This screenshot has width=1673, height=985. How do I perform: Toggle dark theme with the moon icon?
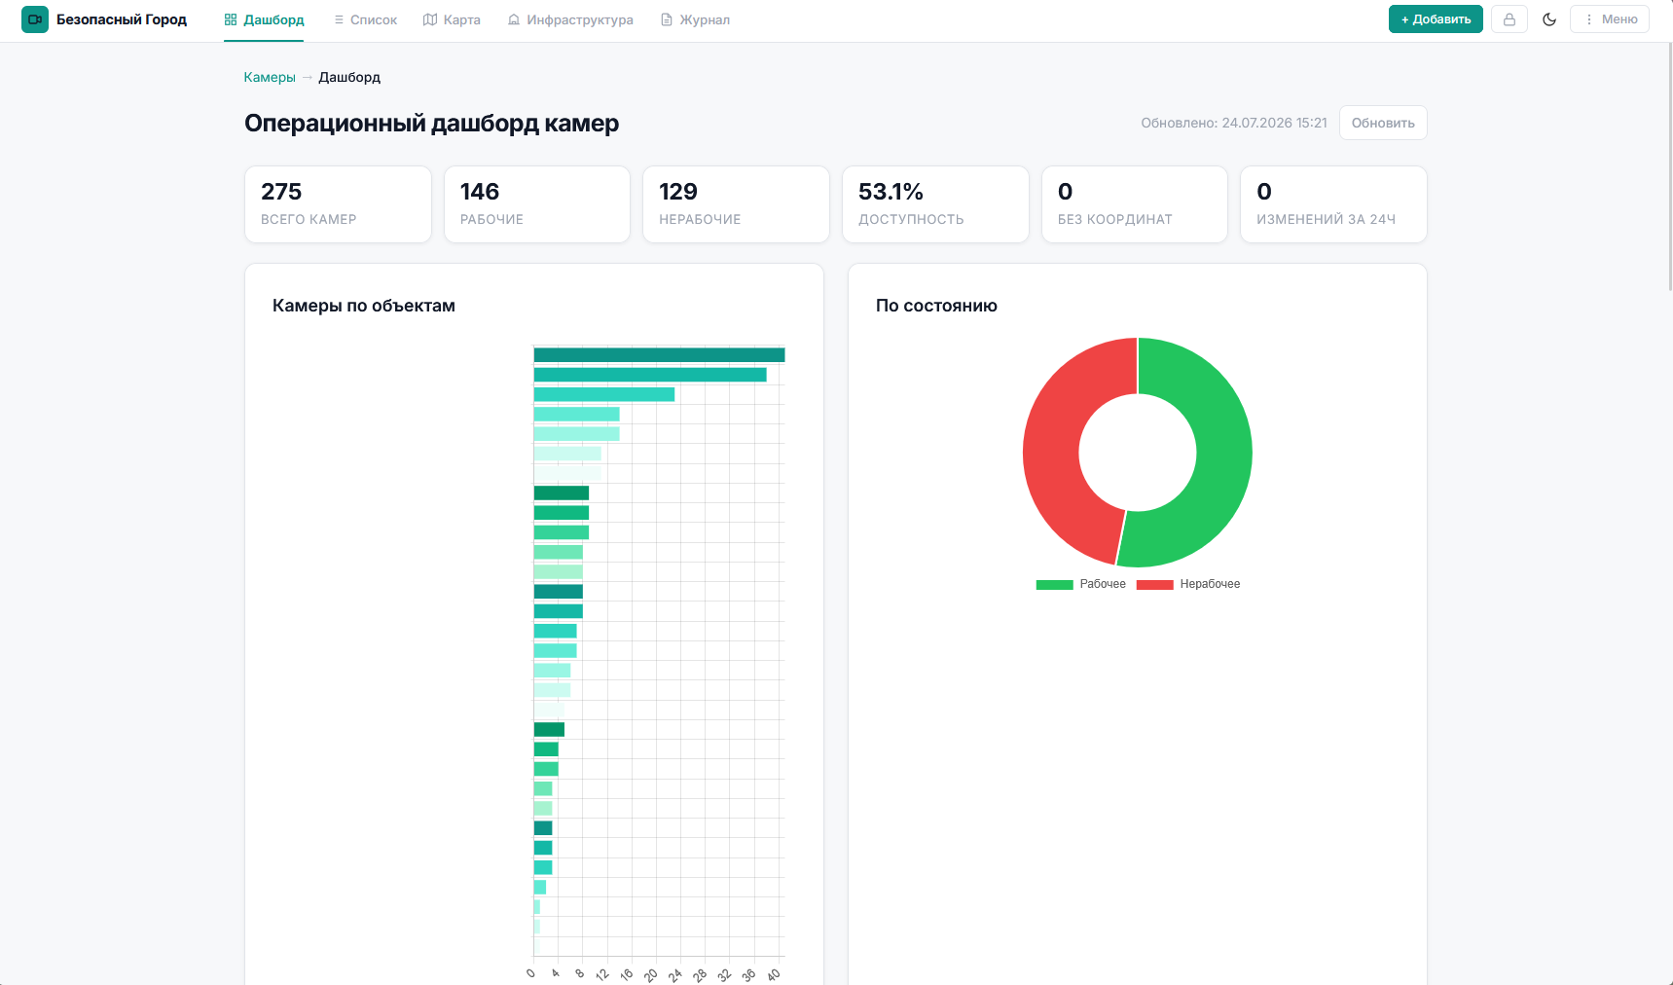click(1549, 19)
